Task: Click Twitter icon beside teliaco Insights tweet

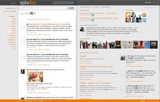Action: (126, 71)
